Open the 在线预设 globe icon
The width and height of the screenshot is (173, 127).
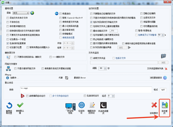81,106
